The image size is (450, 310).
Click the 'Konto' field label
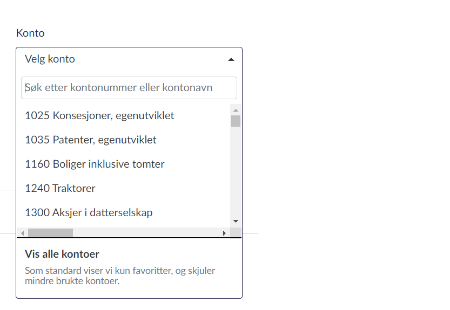(30, 33)
